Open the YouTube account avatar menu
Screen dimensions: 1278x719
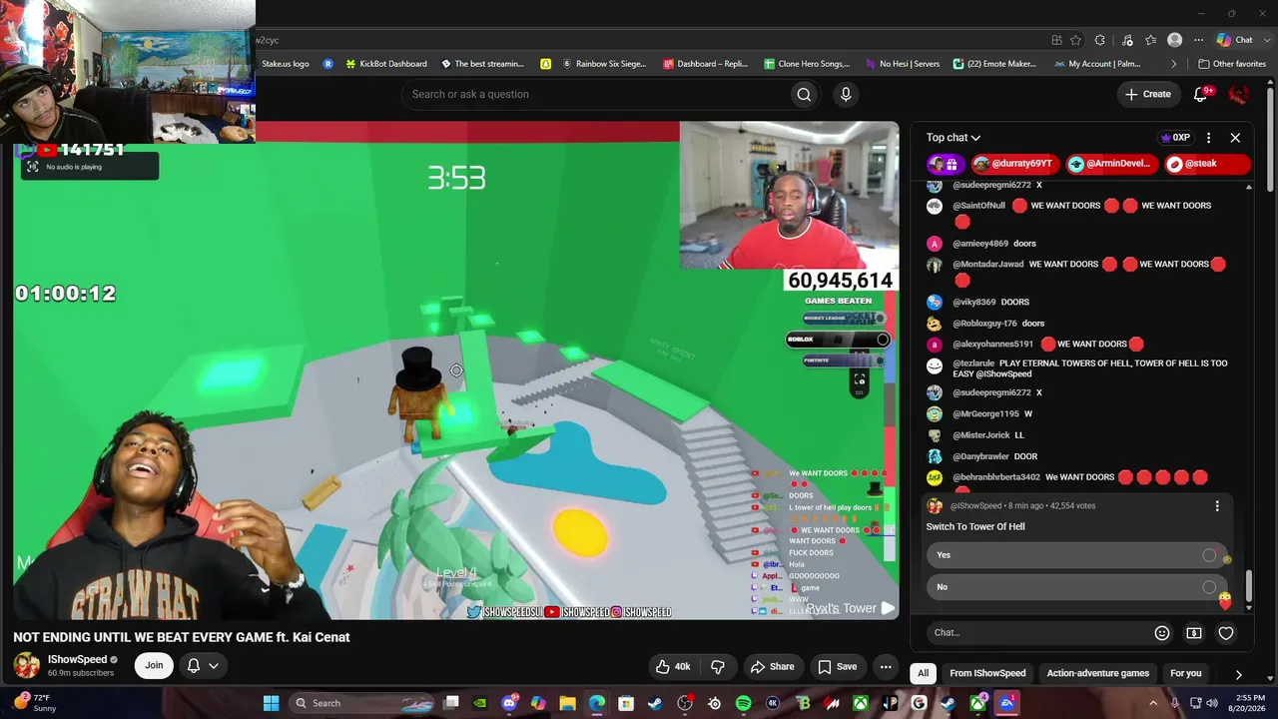coord(1239,94)
